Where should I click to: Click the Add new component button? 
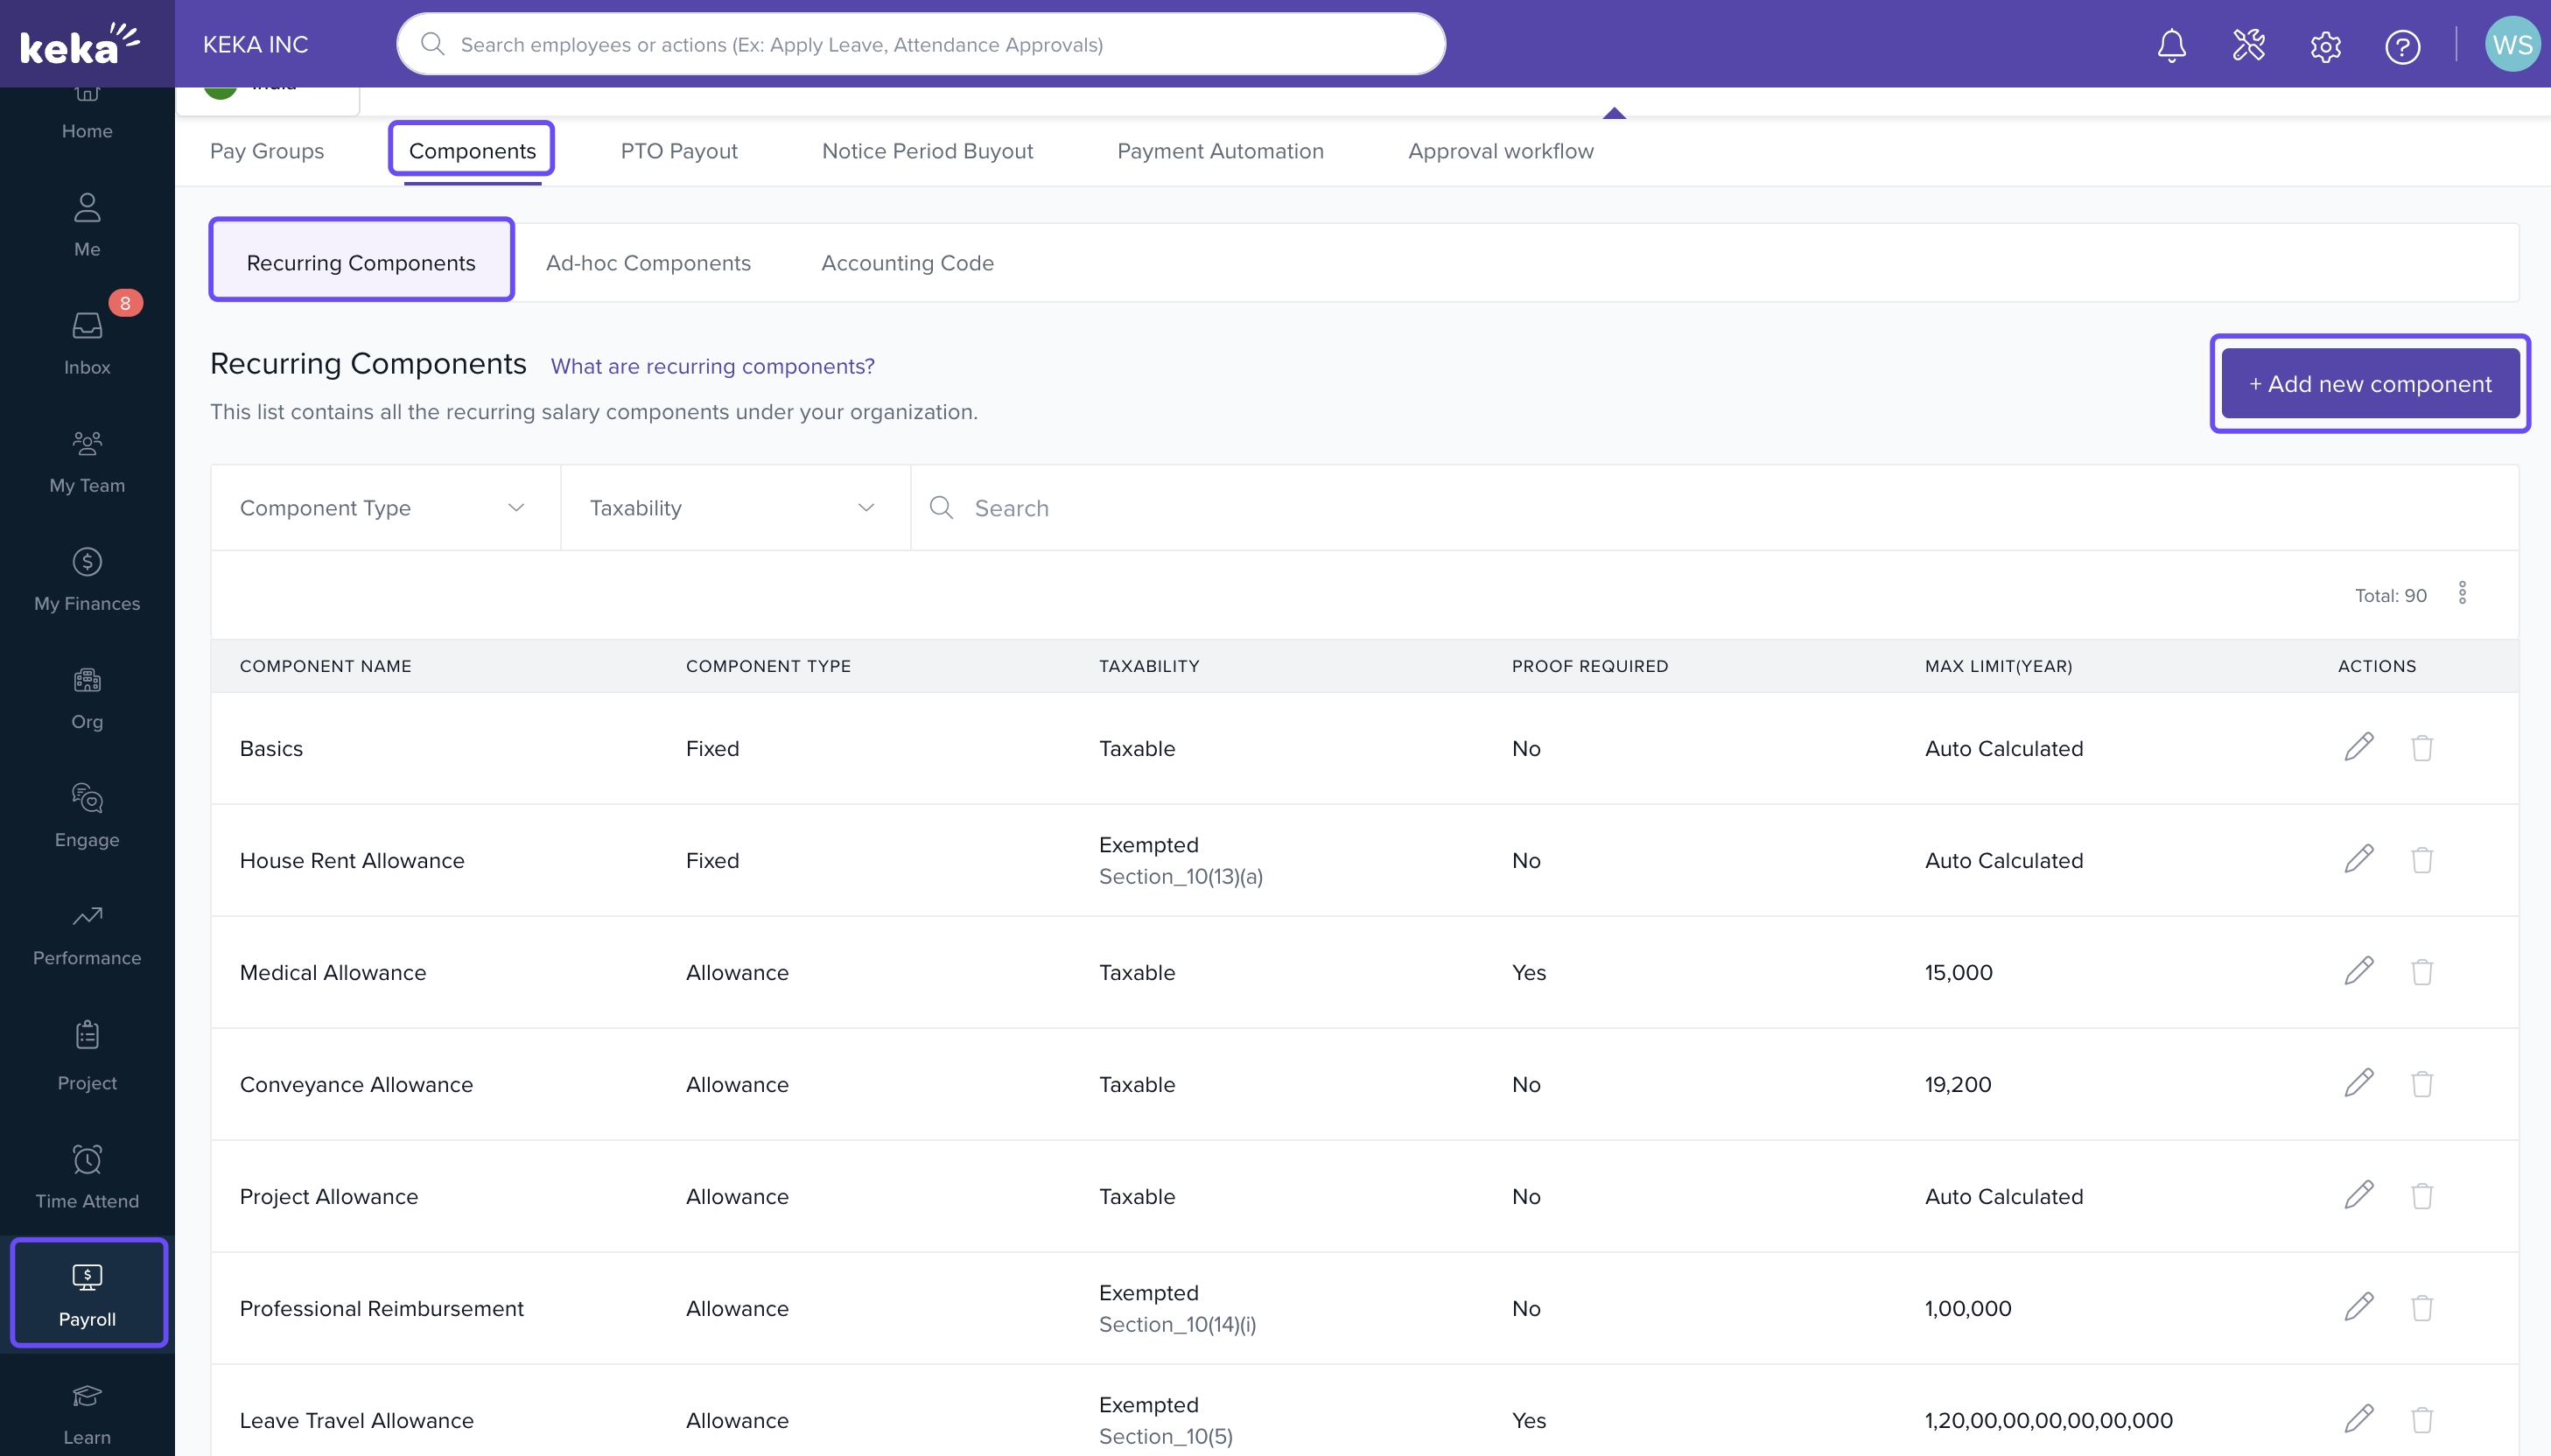[x=2369, y=383]
